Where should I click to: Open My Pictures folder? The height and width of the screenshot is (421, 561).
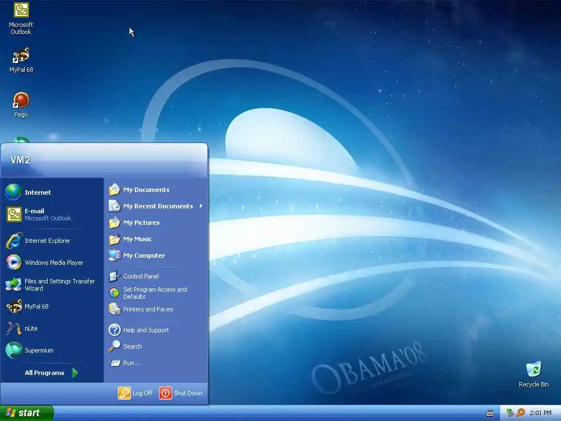(x=156, y=223)
